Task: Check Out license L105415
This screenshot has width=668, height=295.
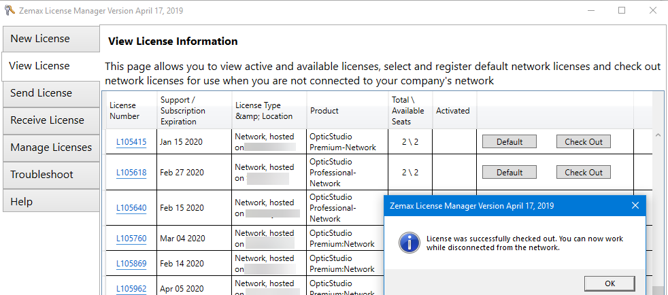Action: [x=583, y=142]
